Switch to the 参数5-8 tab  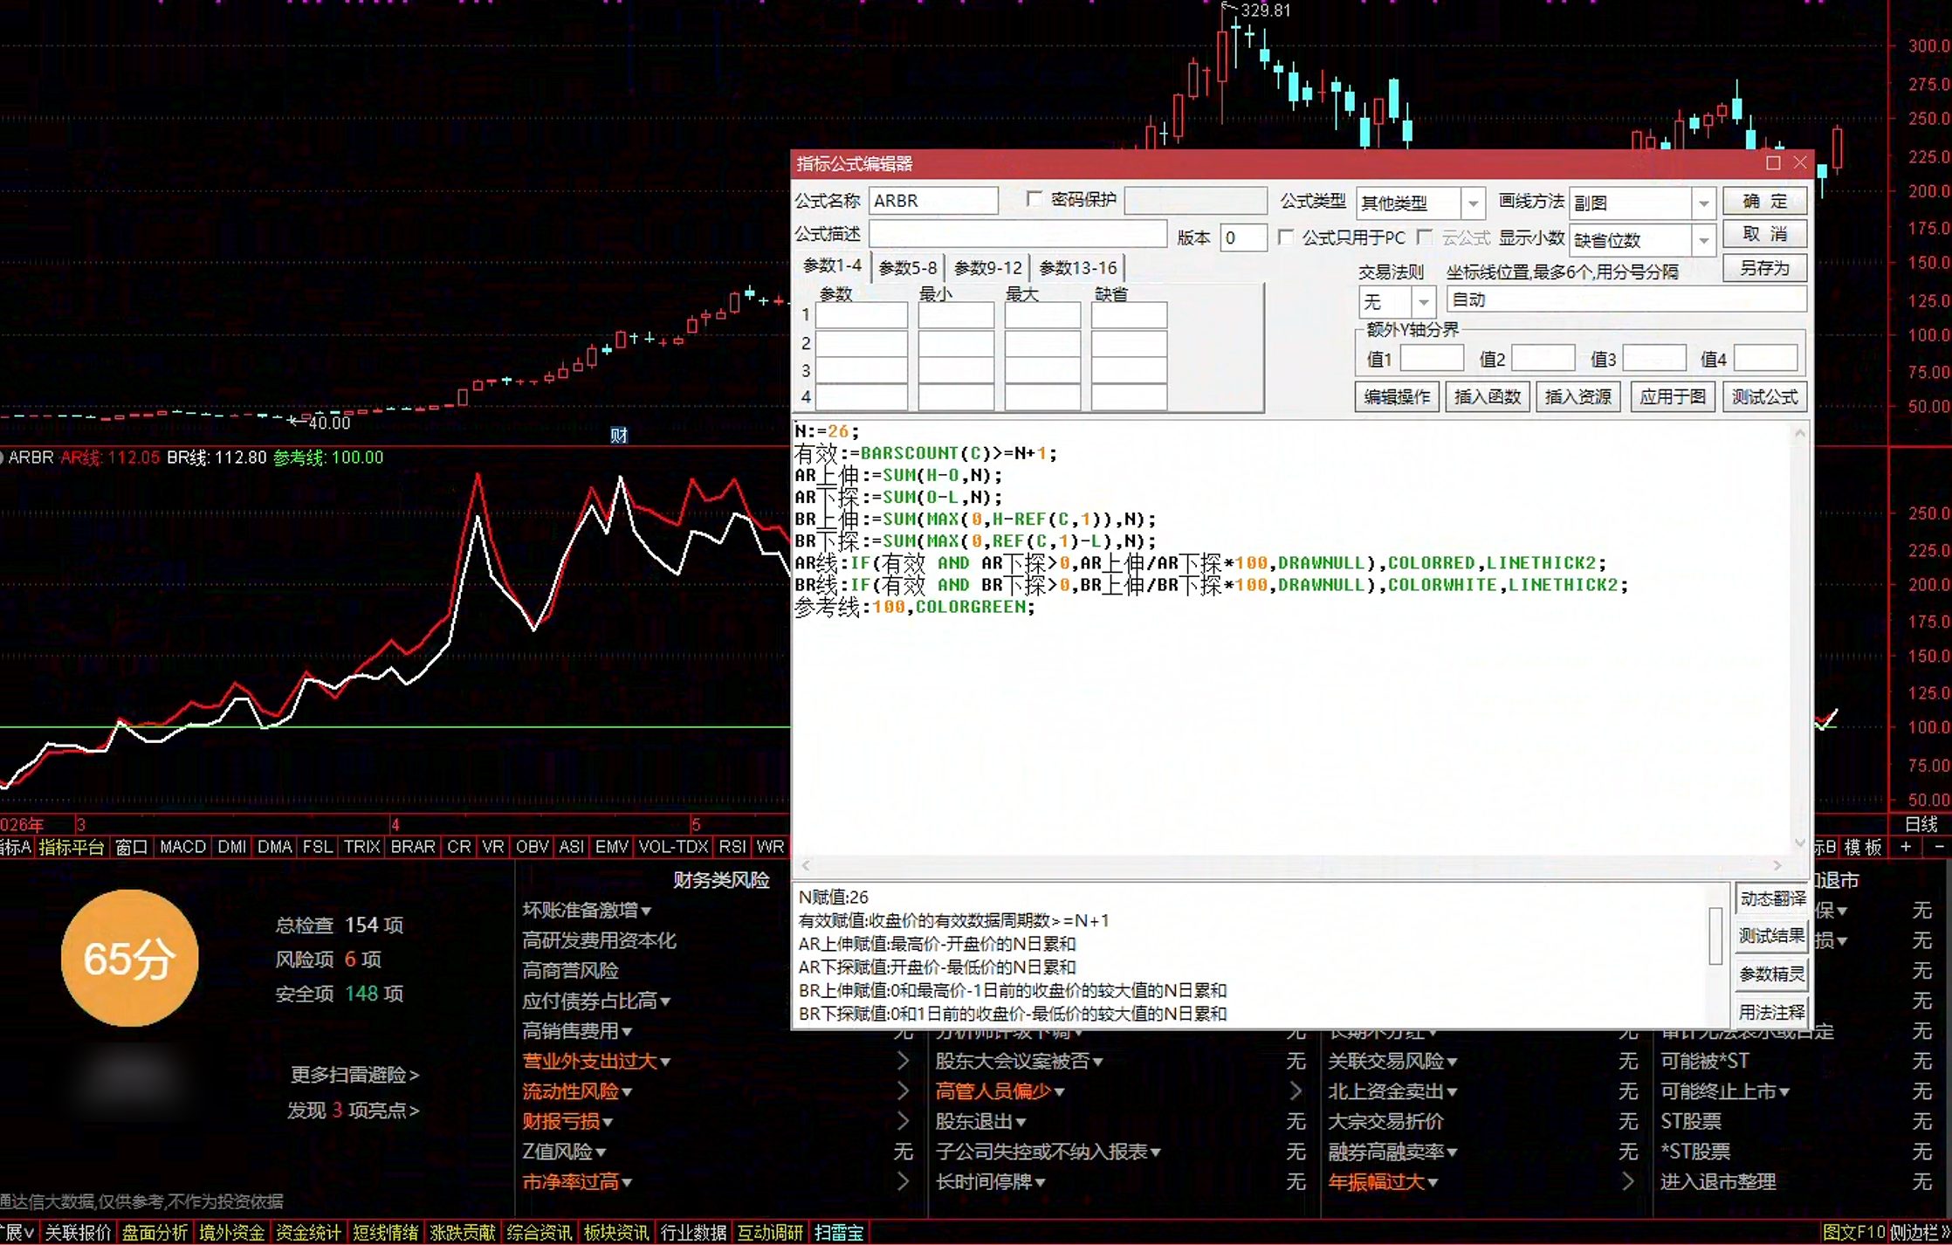[907, 268]
